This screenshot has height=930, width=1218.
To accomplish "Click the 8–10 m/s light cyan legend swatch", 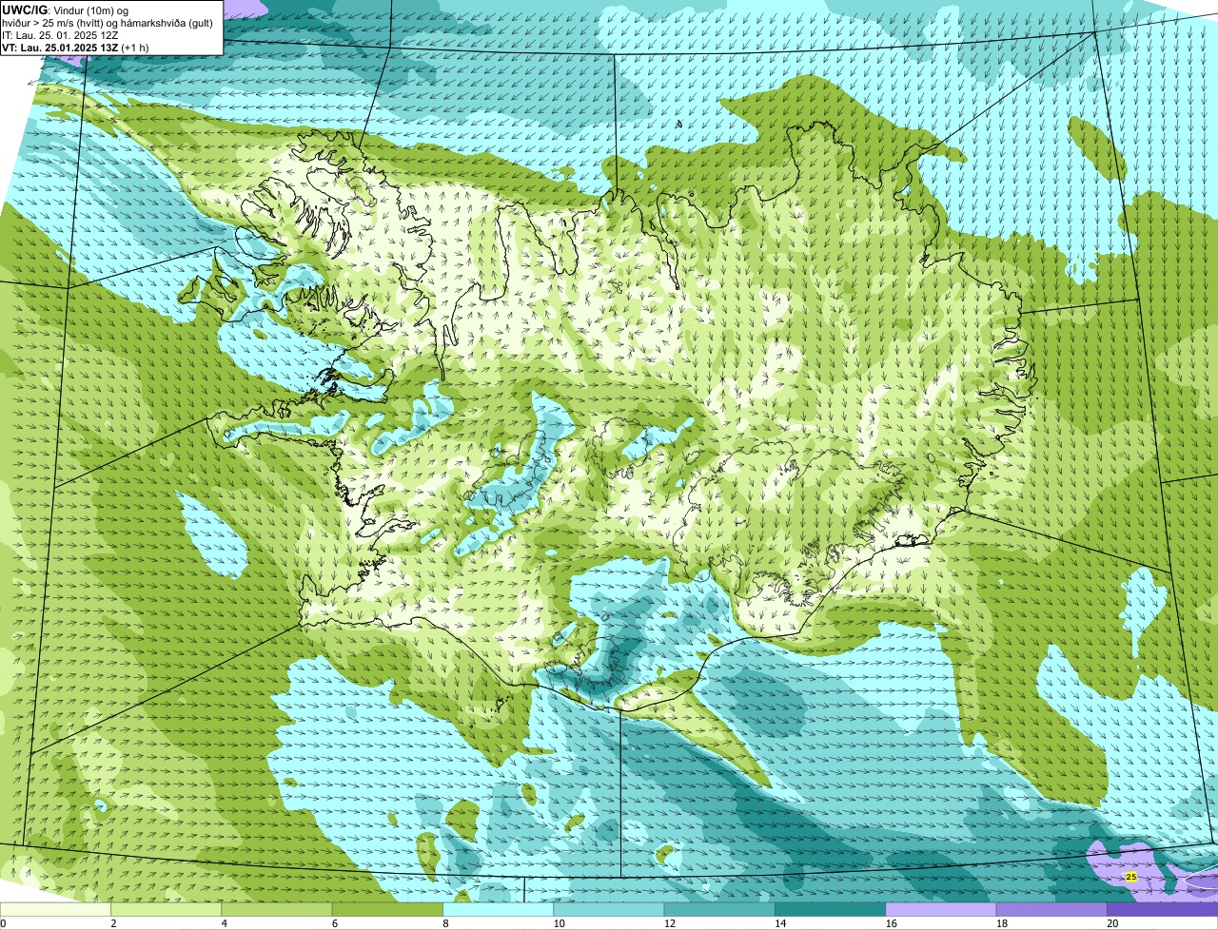I will coord(499,910).
